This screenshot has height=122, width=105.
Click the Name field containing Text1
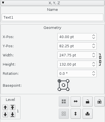(x=52, y=17)
